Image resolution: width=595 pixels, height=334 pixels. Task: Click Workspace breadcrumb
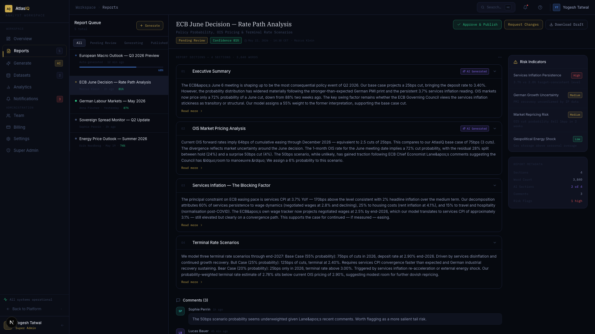86,7
